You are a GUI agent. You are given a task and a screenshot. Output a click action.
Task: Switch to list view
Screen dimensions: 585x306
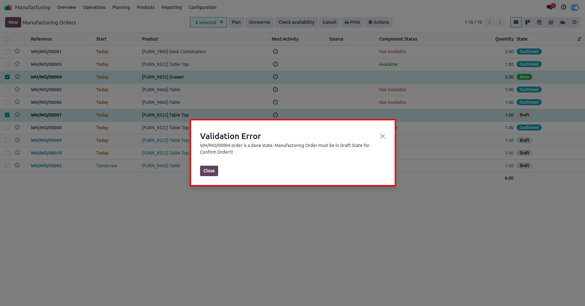[516, 22]
